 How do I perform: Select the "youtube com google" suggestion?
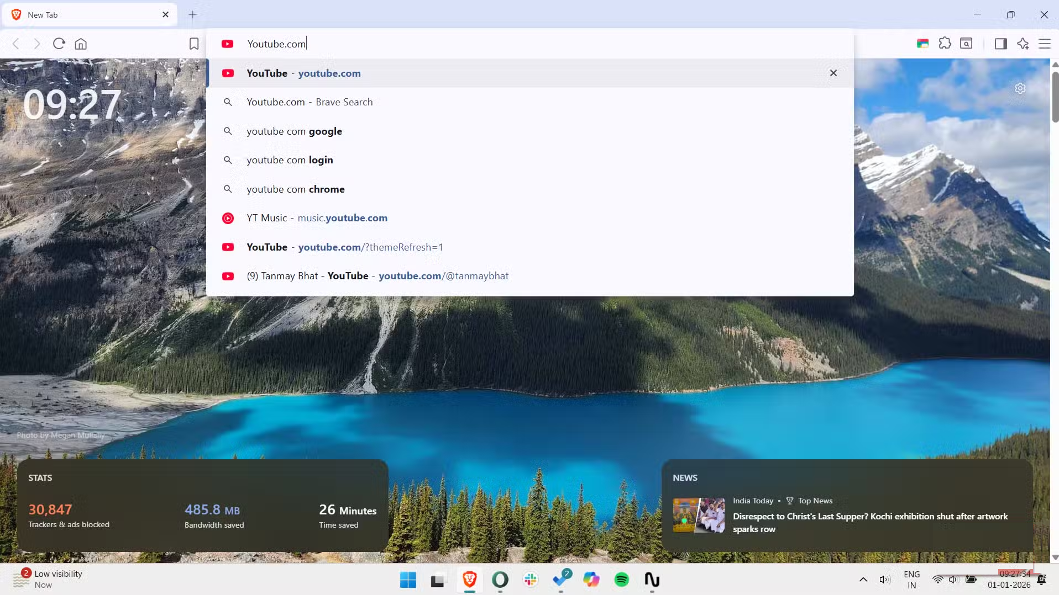pos(529,131)
